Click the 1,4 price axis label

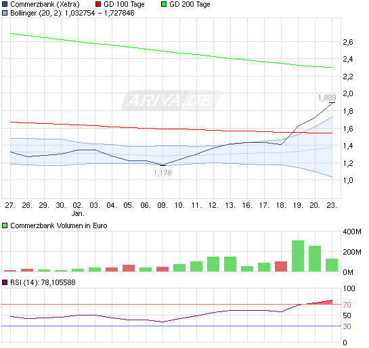(x=348, y=146)
